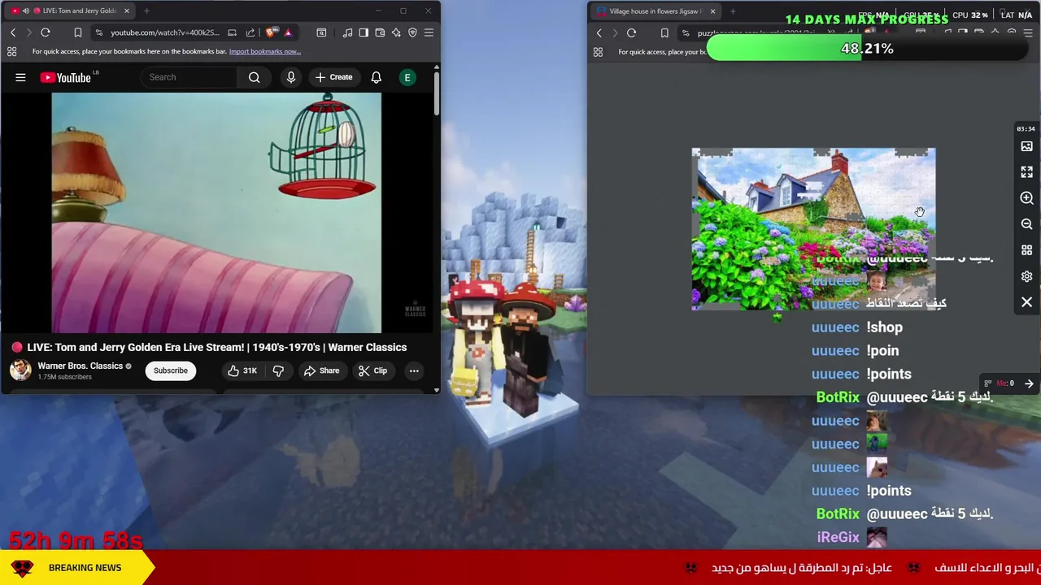Select the Tom and Jerry YouTube tab
The image size is (1041, 585).
click(x=69, y=11)
